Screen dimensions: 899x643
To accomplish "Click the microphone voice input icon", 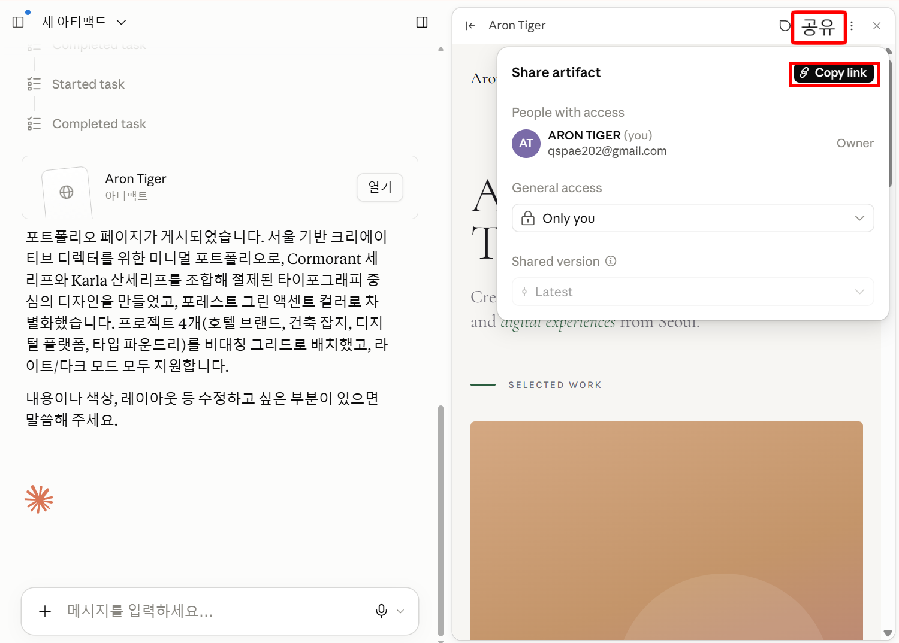I will coord(381,611).
